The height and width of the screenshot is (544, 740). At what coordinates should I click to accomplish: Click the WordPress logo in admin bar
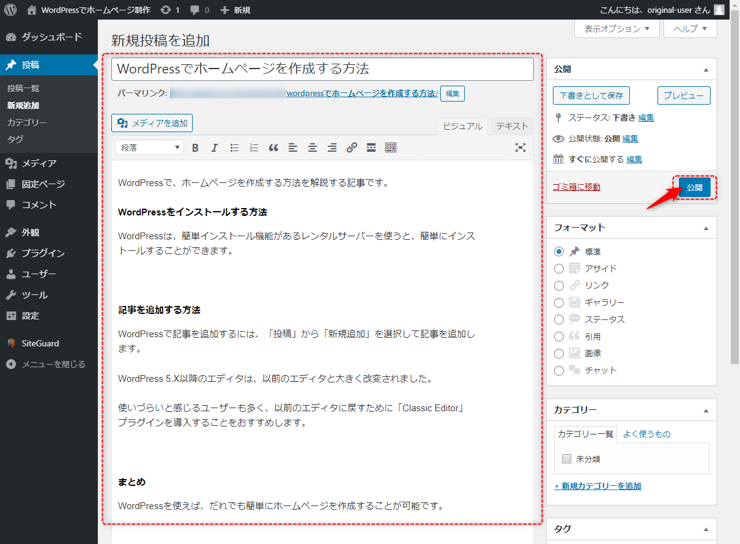[x=10, y=10]
